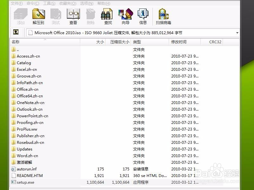Click the 测试 (Test) toolbar icon
The width and height of the screenshot is (254, 190).
click(x=56, y=14)
